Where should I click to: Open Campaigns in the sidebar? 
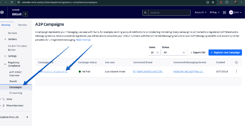tap(15, 87)
